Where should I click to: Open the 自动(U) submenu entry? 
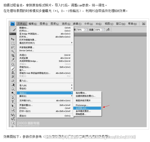point(45,93)
